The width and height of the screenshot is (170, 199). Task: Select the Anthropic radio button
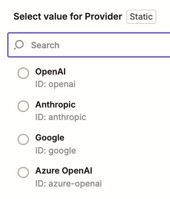point(23,106)
